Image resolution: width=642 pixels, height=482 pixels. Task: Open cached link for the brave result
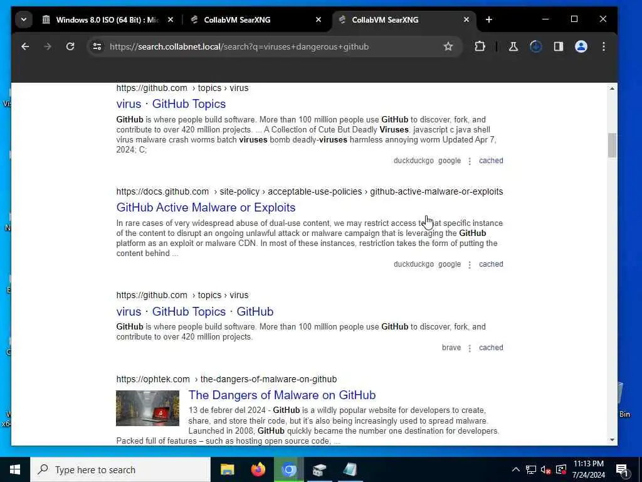[491, 348]
